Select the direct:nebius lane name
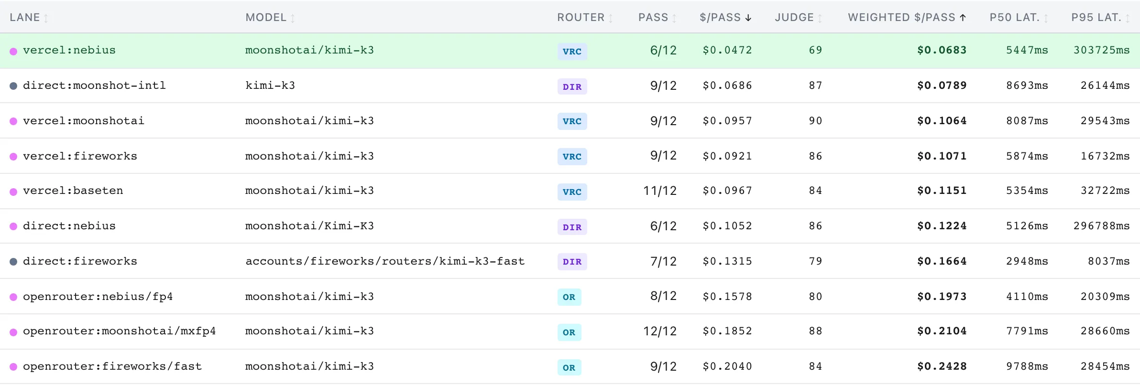This screenshot has width=1140, height=385. click(69, 226)
